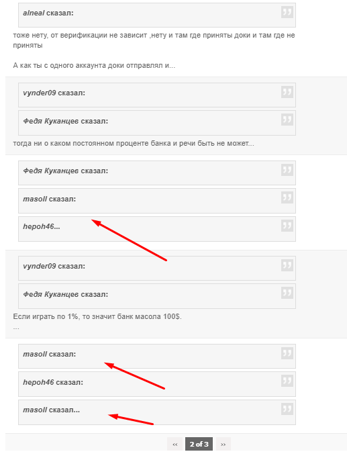
Task: Click the reply 'тогда ни о каком постоянном проценте'
Action: [x=134, y=144]
